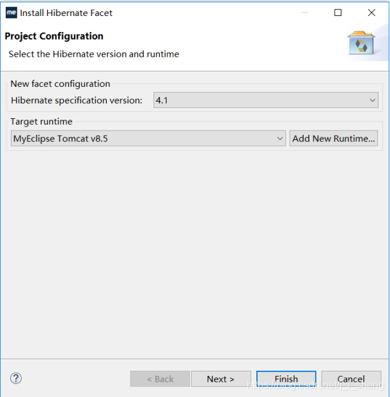Close the dialog with the X button

(x=371, y=13)
